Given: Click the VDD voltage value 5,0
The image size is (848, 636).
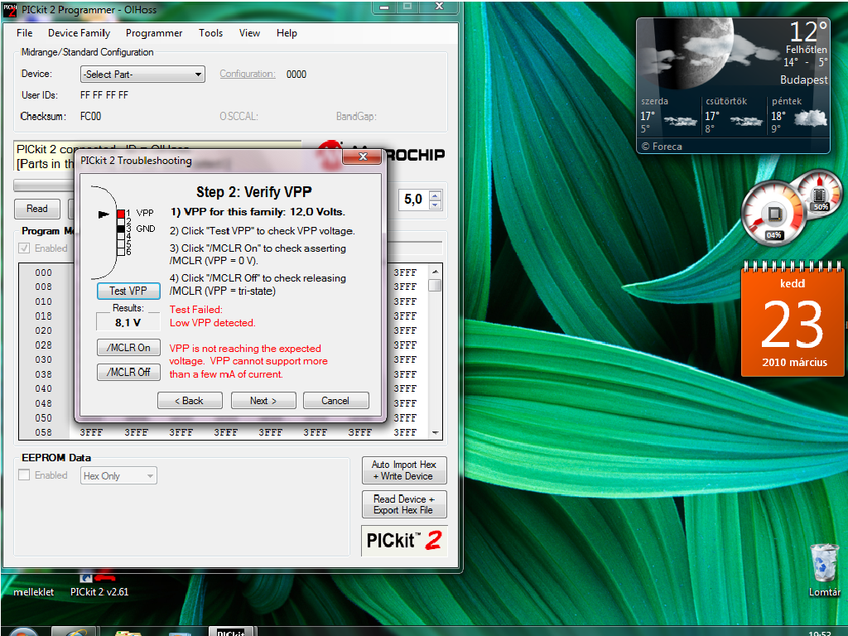Looking at the screenshot, I should (414, 200).
